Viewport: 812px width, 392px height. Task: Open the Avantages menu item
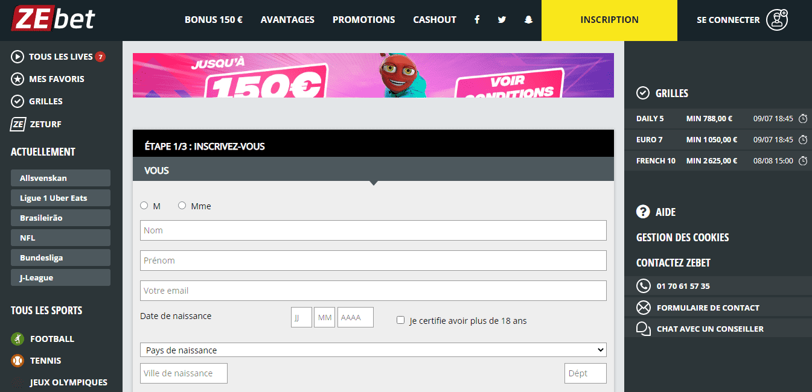click(287, 20)
